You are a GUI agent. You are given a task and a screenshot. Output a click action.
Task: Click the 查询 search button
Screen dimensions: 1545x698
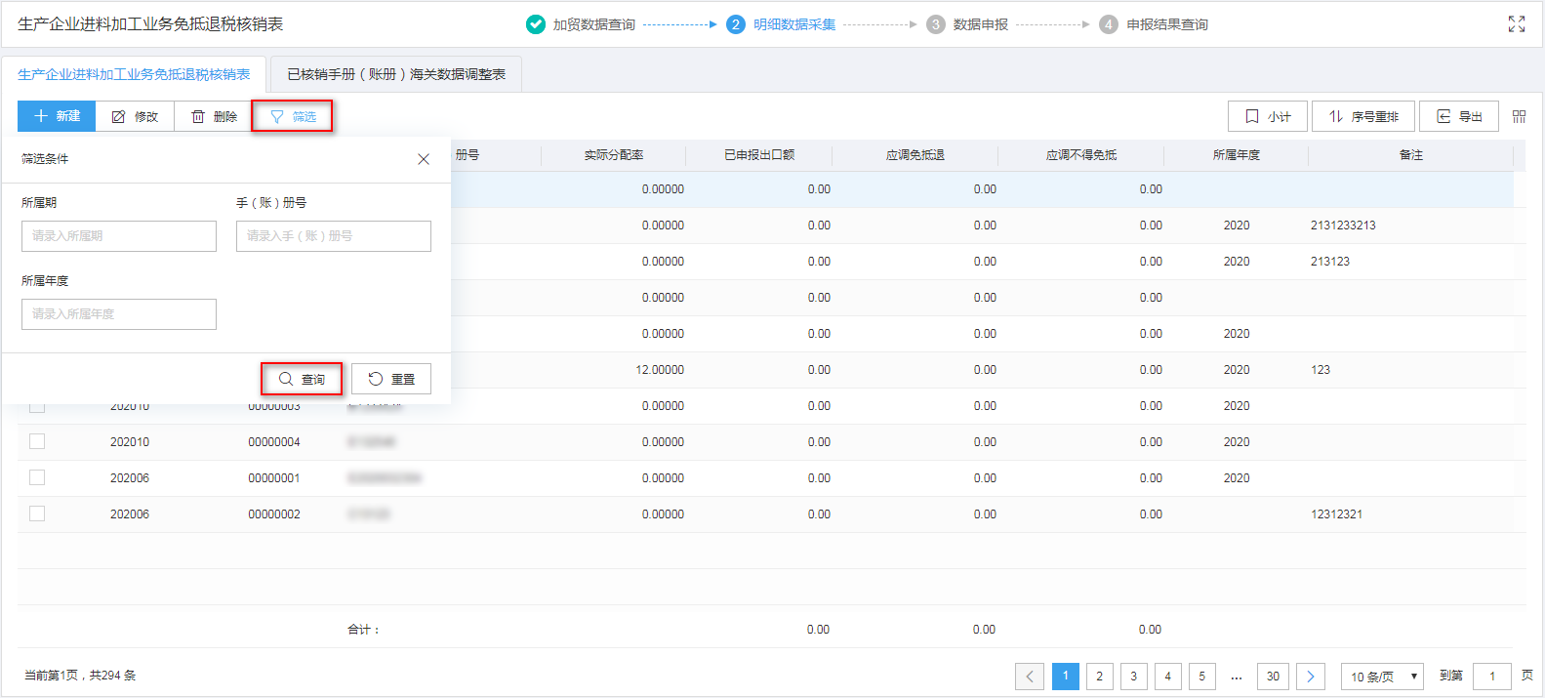point(302,379)
